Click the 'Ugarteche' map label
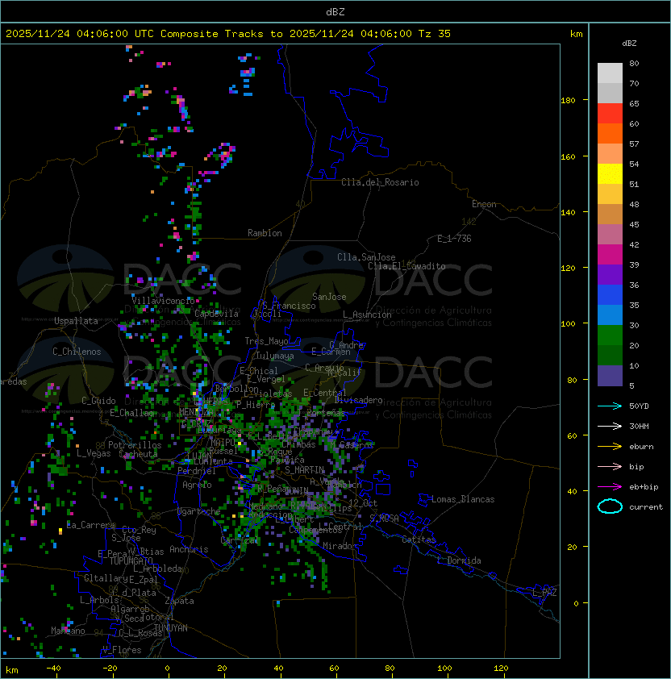Viewport: 671px width, 679px height. coord(199,511)
